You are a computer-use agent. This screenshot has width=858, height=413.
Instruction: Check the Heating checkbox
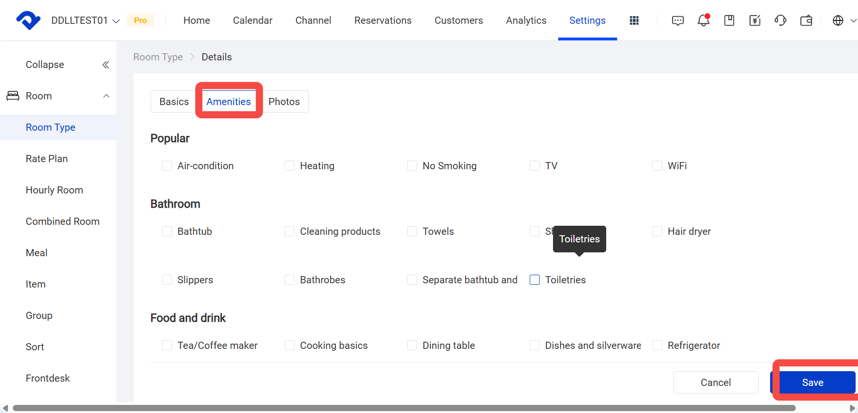[289, 166]
